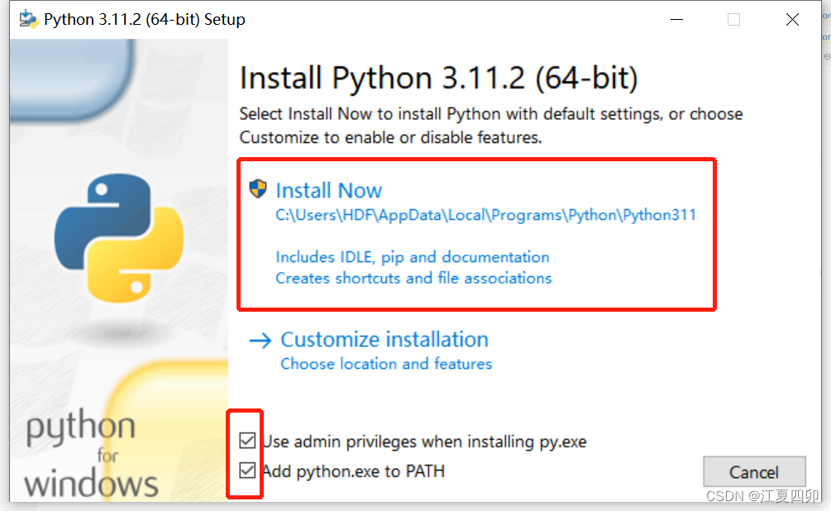Click 'Includes IDLE, pip and documentation' text
The height and width of the screenshot is (511, 831).
tap(413, 257)
